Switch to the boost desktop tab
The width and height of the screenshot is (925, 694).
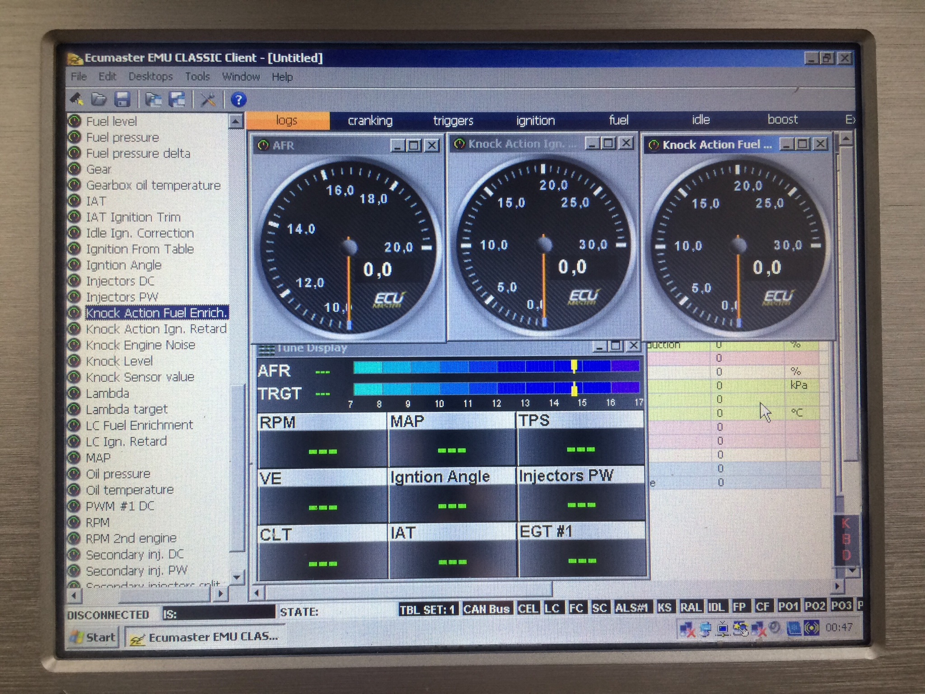click(782, 119)
